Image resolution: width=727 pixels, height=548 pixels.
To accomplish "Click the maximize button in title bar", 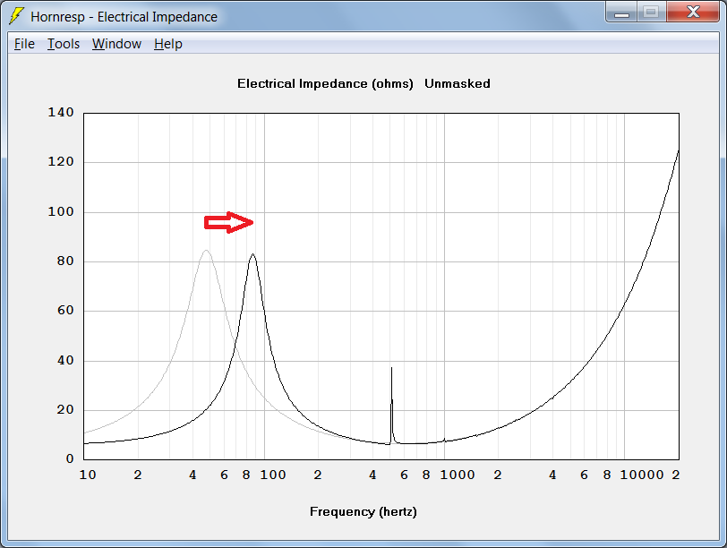I will [652, 13].
